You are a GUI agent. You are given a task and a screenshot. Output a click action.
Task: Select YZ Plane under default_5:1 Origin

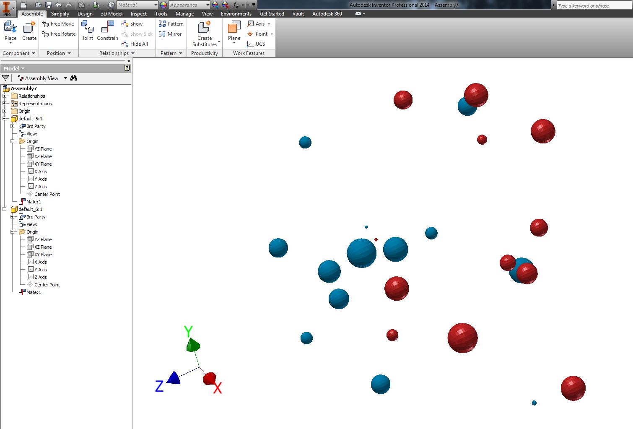(x=39, y=149)
